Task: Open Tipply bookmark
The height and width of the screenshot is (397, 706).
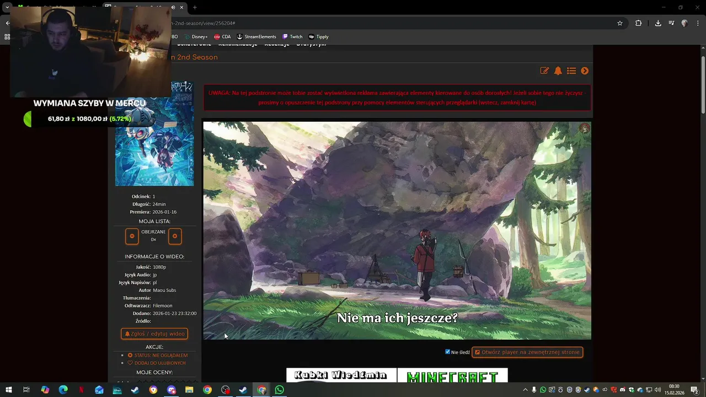Action: 318,37
